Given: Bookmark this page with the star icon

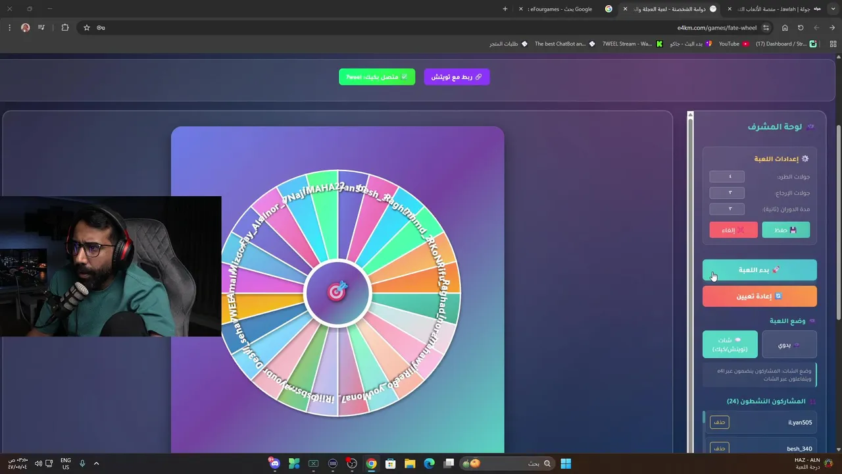Looking at the screenshot, I should pos(86,28).
